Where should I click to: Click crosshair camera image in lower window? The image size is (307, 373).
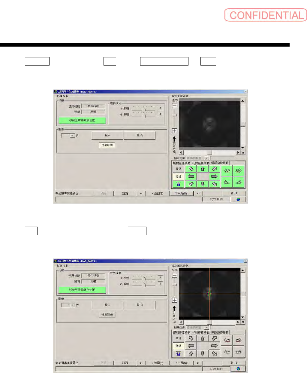tap(210, 294)
